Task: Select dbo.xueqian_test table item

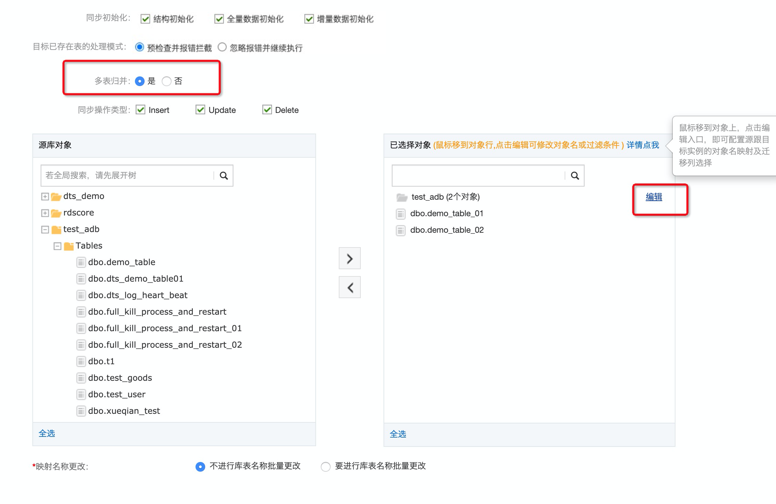Action: [124, 411]
